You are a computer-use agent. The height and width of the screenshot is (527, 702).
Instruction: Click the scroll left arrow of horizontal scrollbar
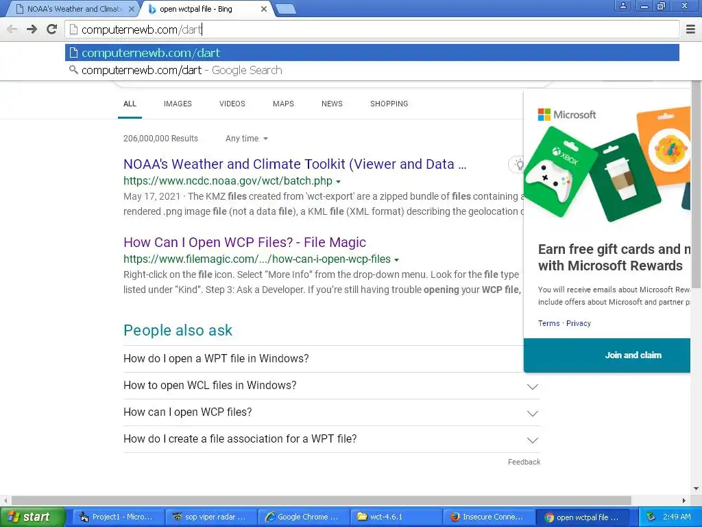point(5,500)
